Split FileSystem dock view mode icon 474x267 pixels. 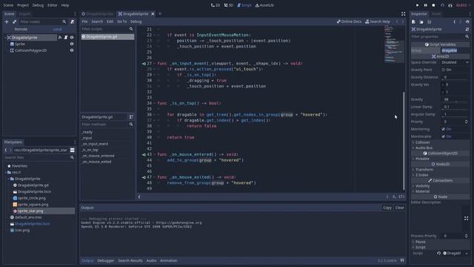pyautogui.click(x=73, y=150)
